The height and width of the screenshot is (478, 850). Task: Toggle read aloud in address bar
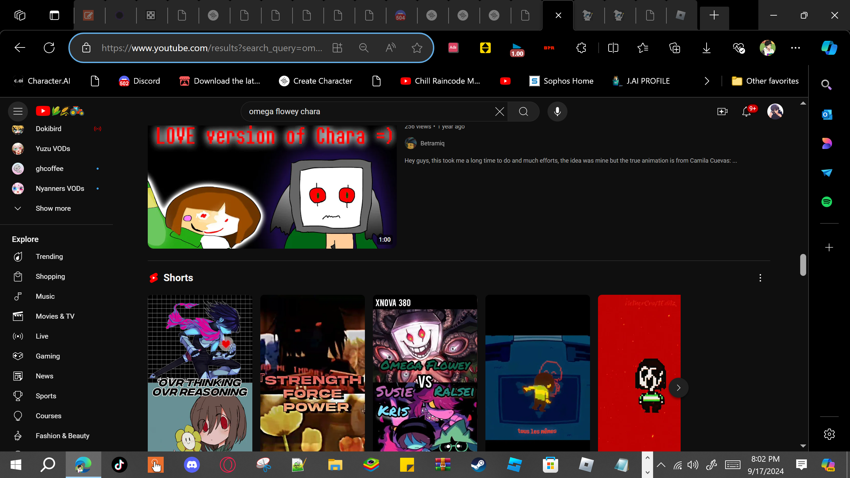[390, 48]
